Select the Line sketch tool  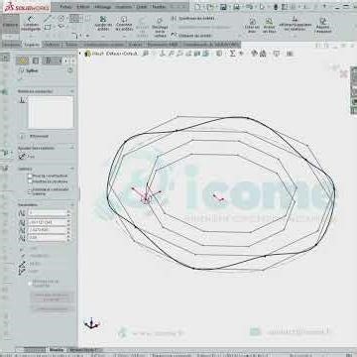click(48, 19)
